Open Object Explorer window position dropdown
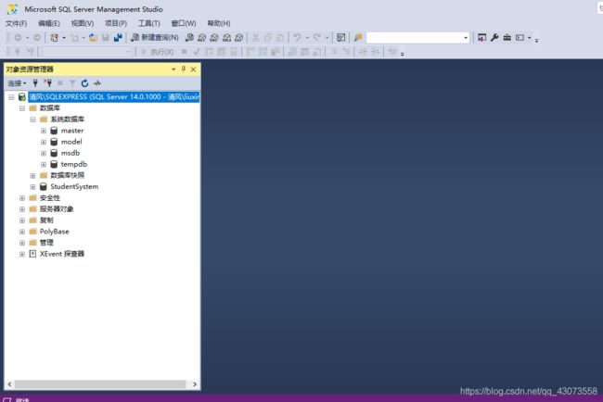 [x=173, y=69]
